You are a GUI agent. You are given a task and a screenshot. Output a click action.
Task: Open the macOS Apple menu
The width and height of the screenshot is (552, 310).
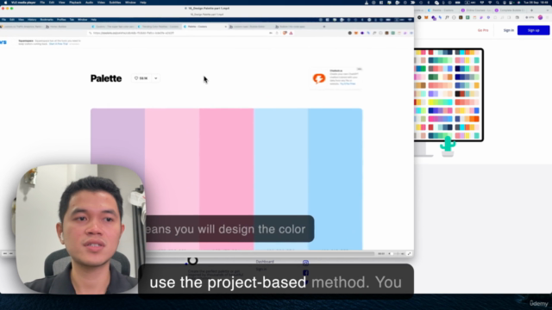[x=5, y=3]
